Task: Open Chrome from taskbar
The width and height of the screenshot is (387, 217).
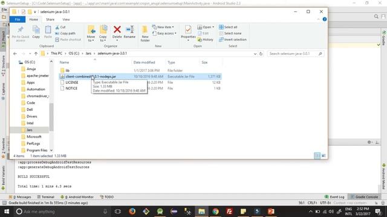Action: click(215, 212)
